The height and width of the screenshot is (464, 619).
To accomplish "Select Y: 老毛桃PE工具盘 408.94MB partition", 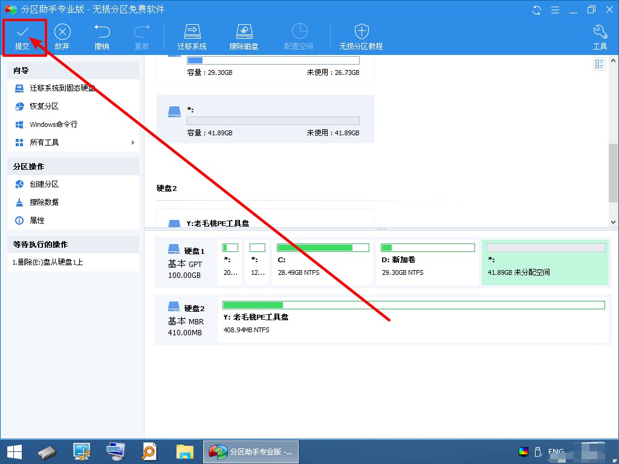I will coord(413,320).
